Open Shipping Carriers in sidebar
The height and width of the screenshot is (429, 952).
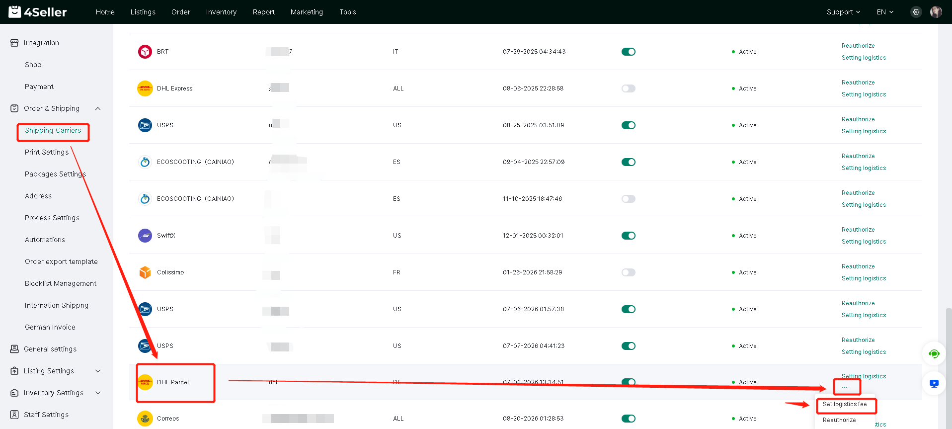click(53, 130)
